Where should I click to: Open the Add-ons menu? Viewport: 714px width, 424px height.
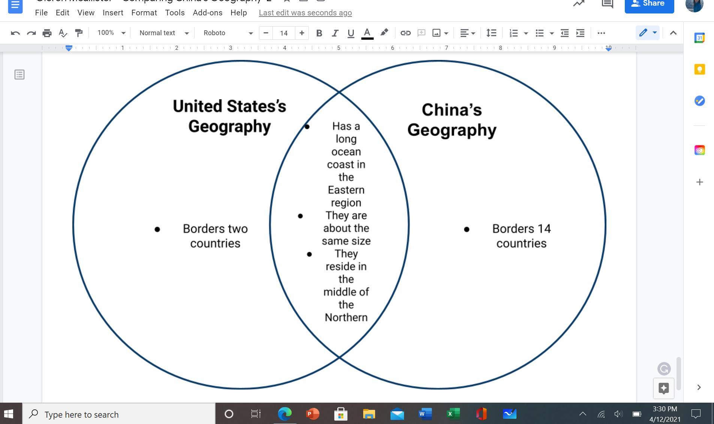click(208, 13)
